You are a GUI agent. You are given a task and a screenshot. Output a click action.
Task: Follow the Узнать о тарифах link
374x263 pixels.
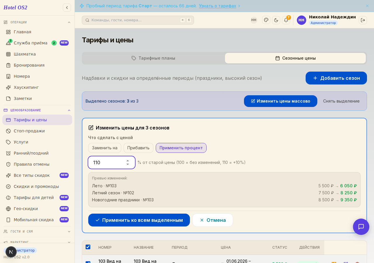pos(218,6)
